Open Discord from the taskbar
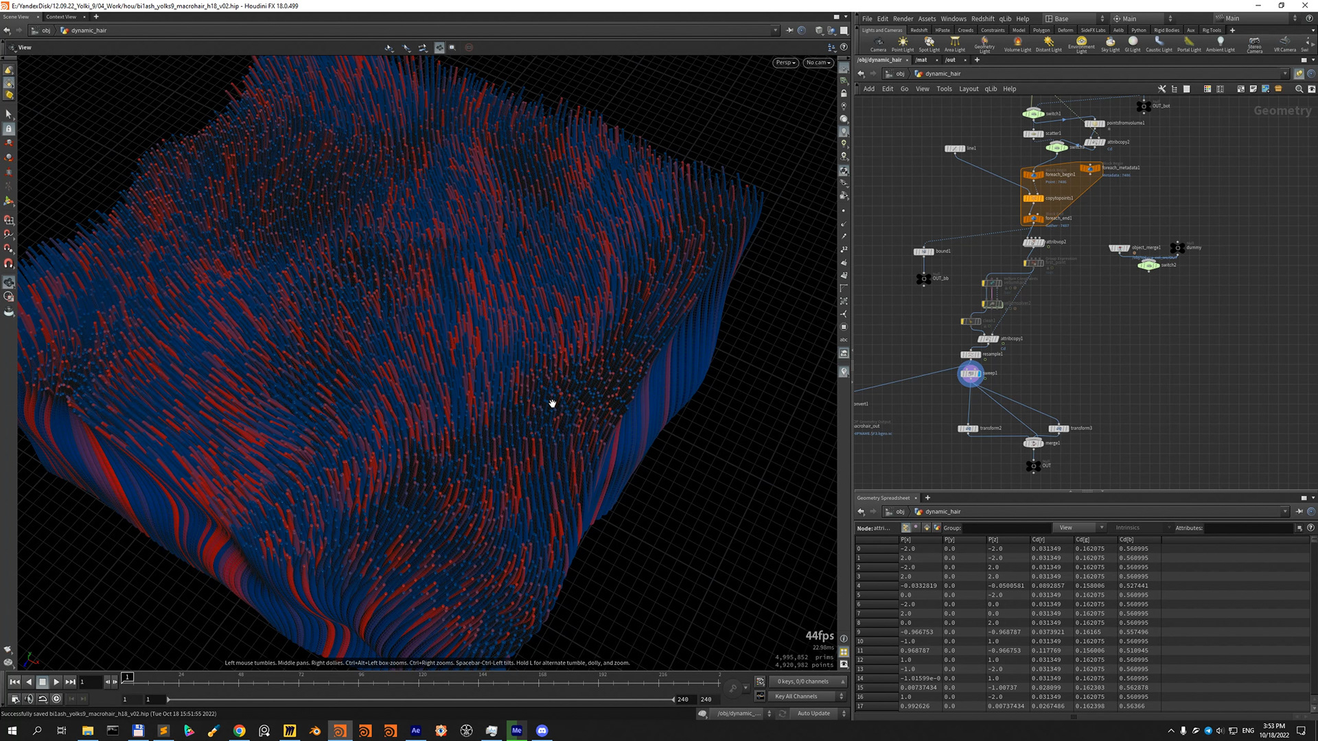Viewport: 1318px width, 741px height. 542,731
